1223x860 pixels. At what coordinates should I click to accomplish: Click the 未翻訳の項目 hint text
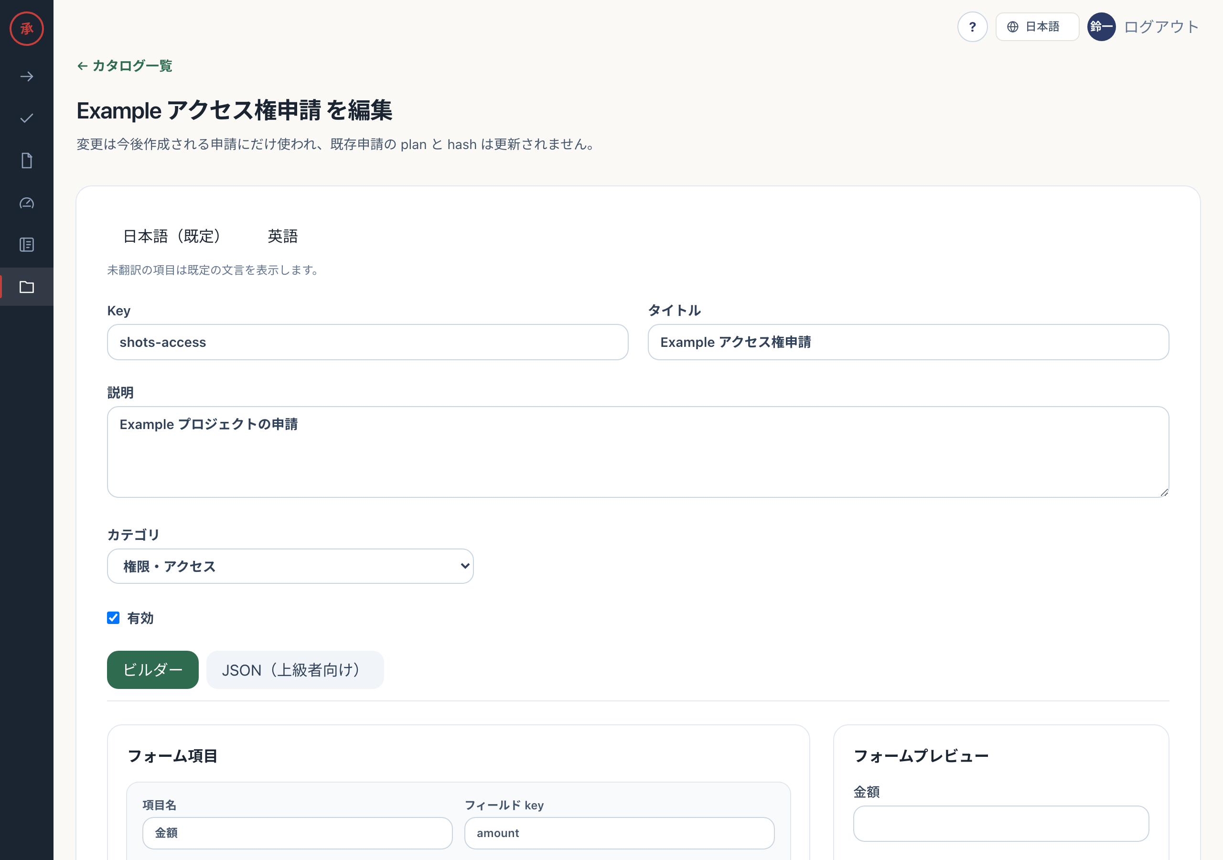click(213, 270)
